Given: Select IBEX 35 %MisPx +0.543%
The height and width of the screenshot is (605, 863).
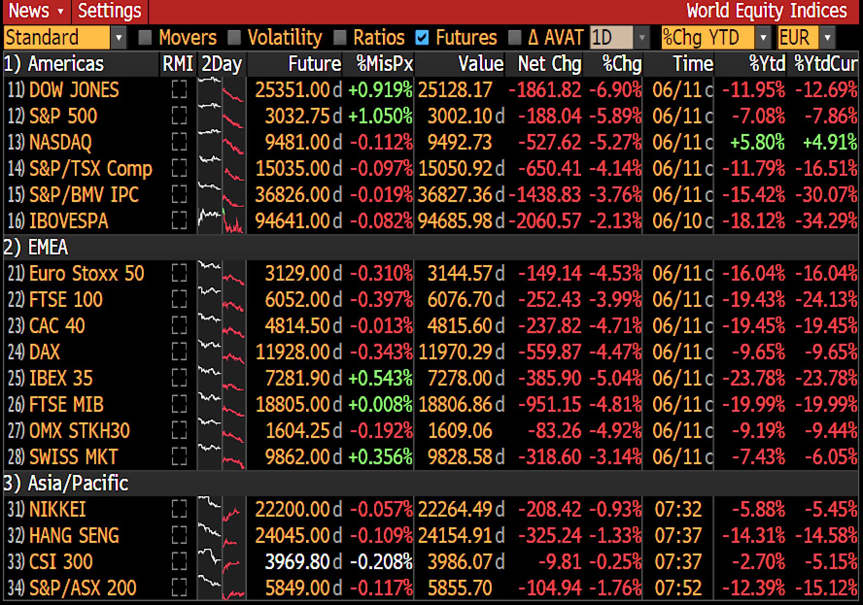Looking at the screenshot, I should 380,378.
